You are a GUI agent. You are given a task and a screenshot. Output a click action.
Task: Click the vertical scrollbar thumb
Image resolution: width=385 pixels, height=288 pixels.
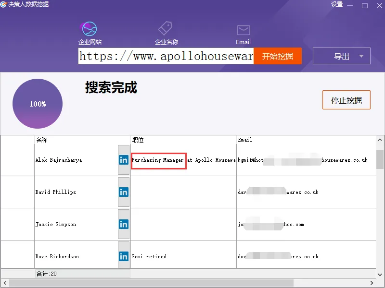(x=380, y=159)
